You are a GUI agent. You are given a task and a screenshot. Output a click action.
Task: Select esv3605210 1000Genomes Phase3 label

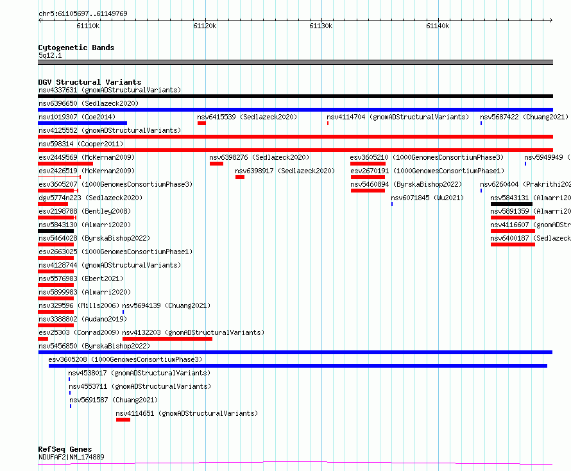tap(427, 157)
